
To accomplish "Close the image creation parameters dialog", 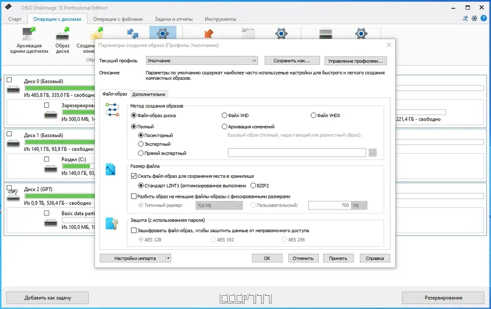I will (x=389, y=45).
